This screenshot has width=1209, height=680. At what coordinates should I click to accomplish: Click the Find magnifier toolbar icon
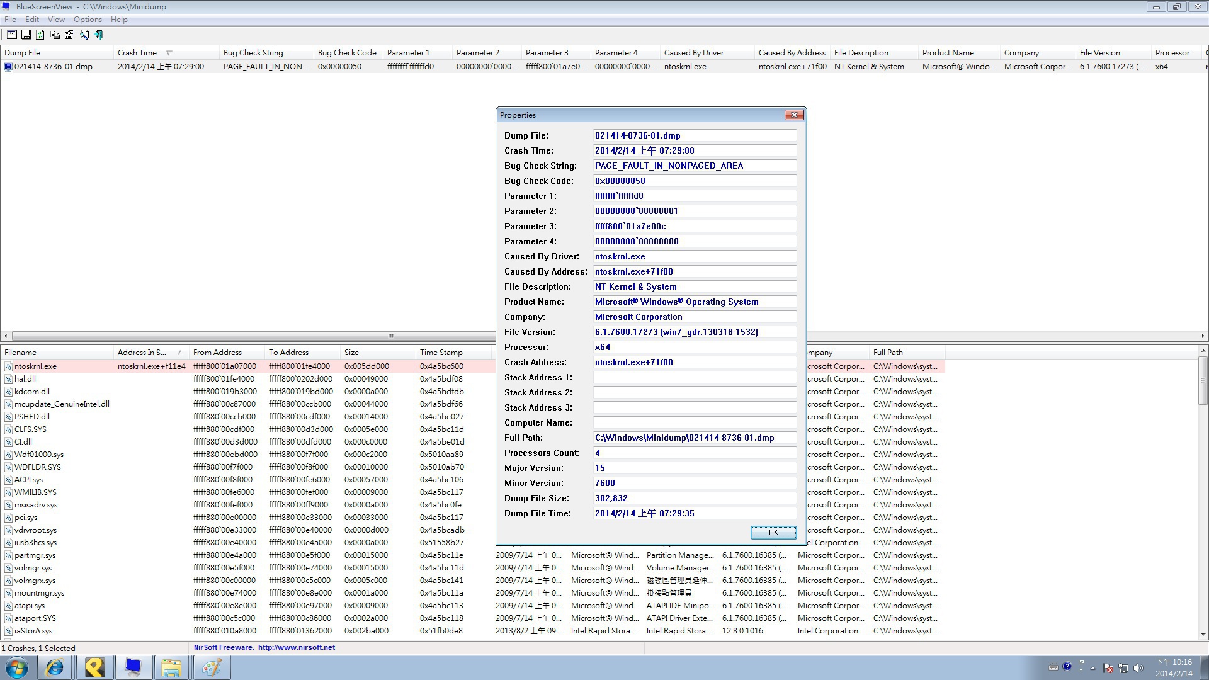[x=84, y=35]
